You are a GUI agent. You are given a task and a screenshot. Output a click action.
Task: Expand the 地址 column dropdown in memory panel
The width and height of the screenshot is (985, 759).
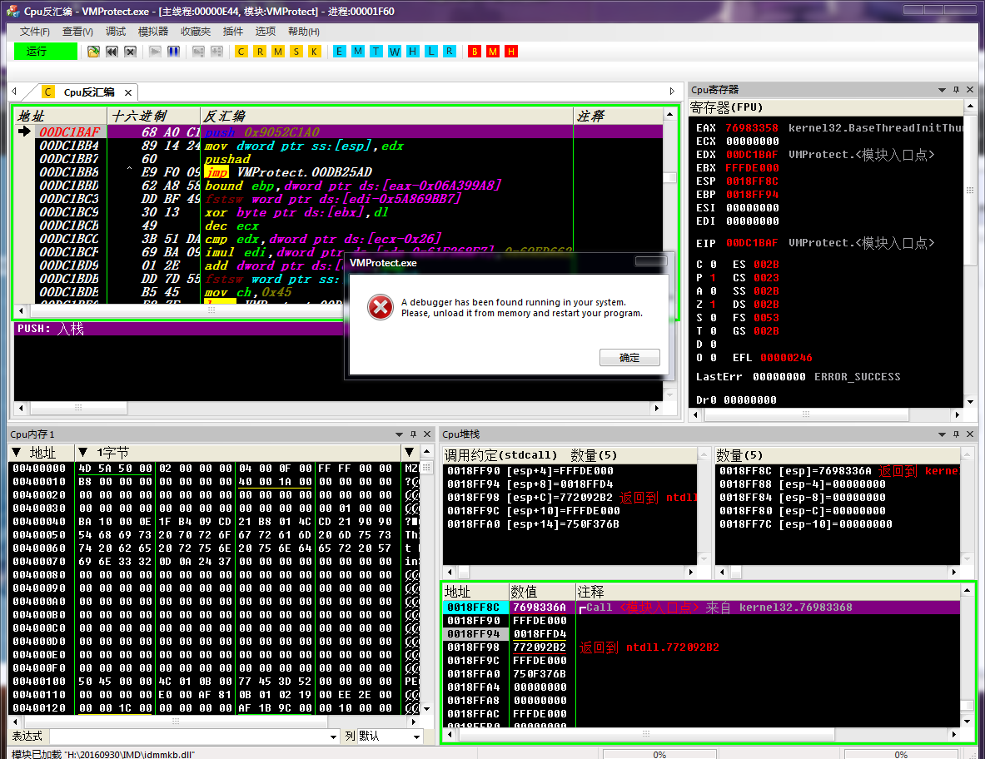click(17, 452)
